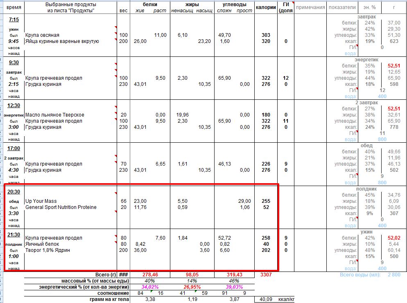Select the total calories value 3307

point(265,275)
